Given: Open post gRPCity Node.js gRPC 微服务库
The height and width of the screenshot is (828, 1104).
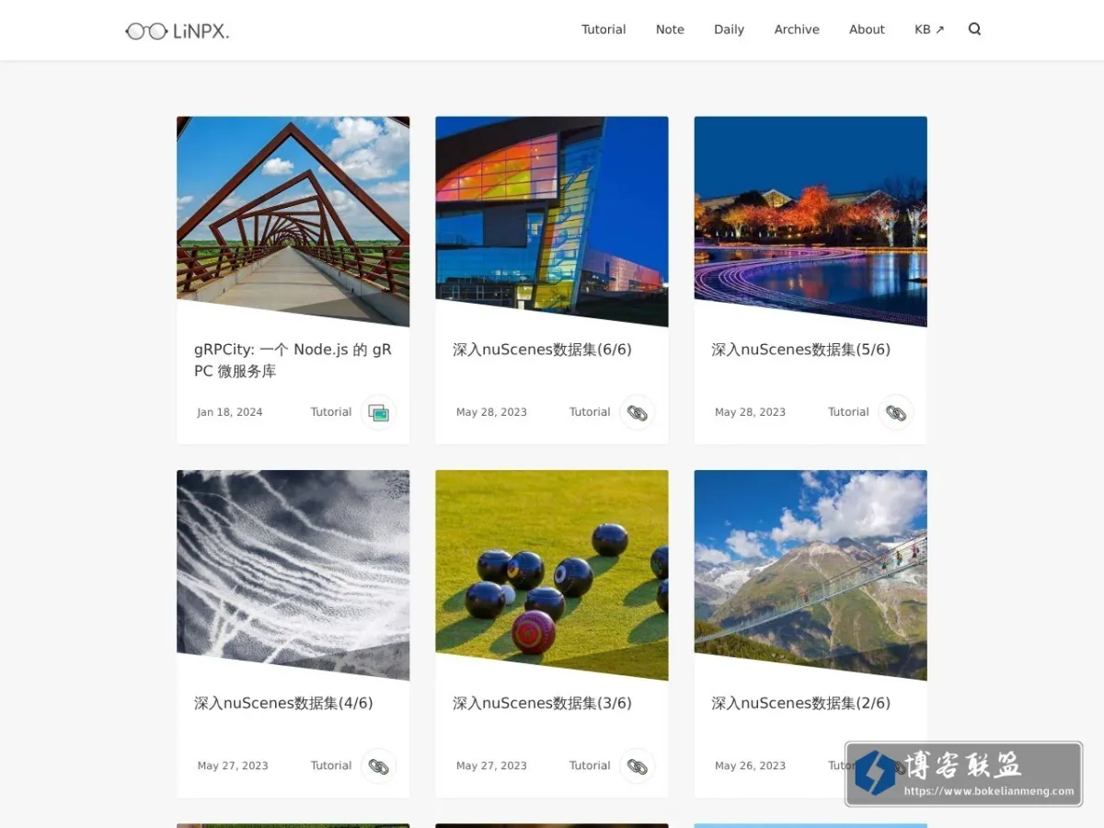Looking at the screenshot, I should 293,361.
